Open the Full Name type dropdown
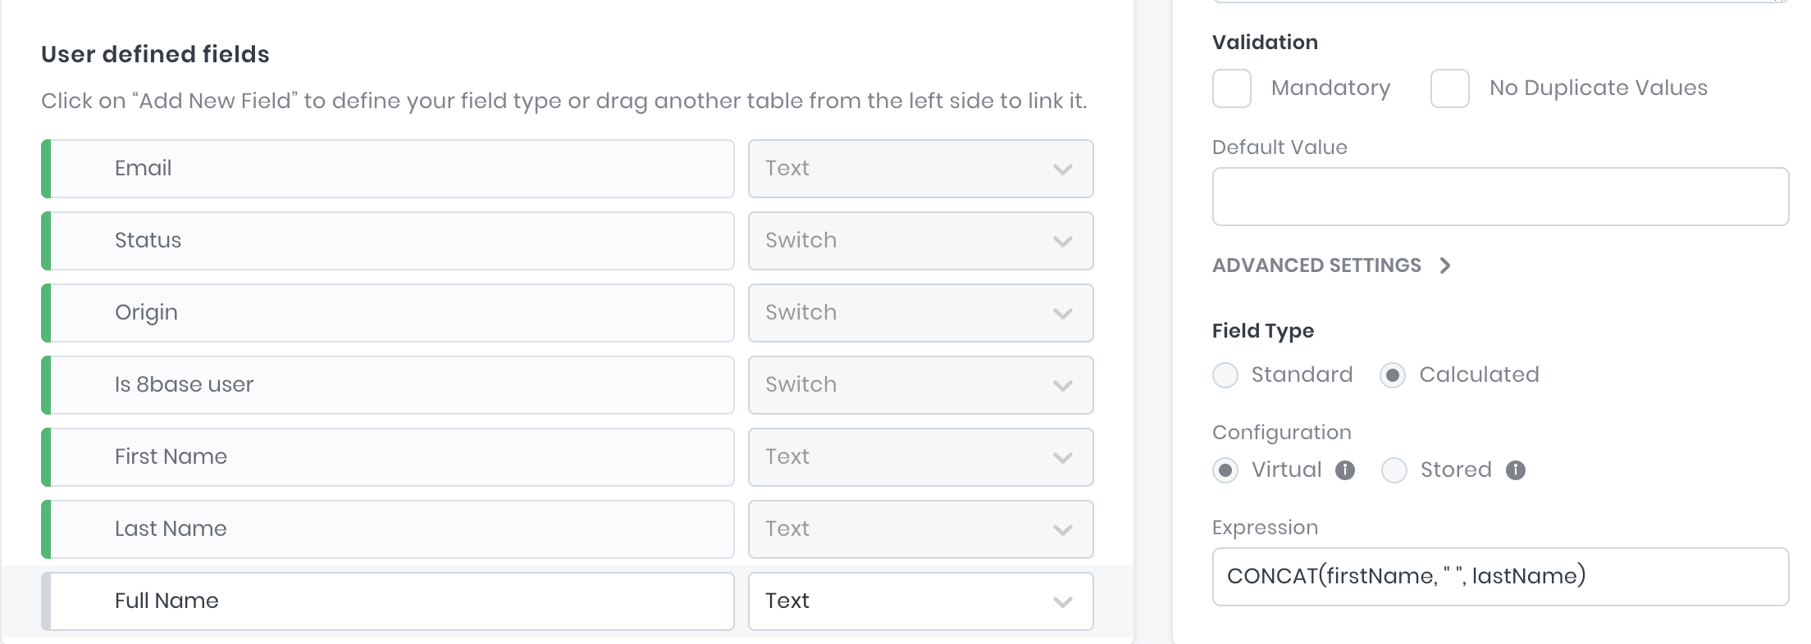This screenshot has width=1811, height=644. tap(920, 601)
